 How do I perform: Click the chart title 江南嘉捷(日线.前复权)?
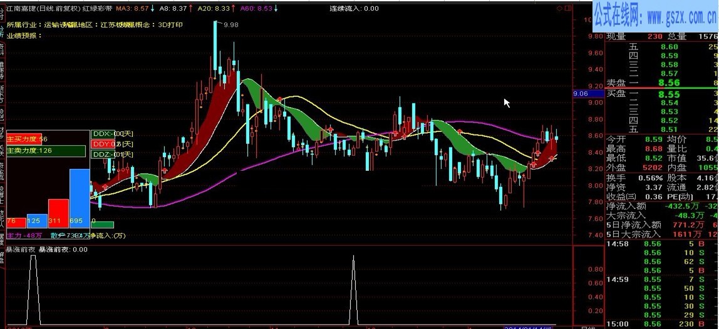coord(44,8)
